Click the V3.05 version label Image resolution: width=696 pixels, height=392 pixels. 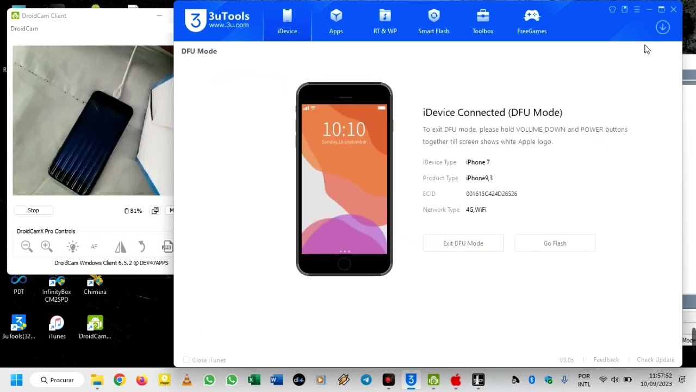click(567, 360)
